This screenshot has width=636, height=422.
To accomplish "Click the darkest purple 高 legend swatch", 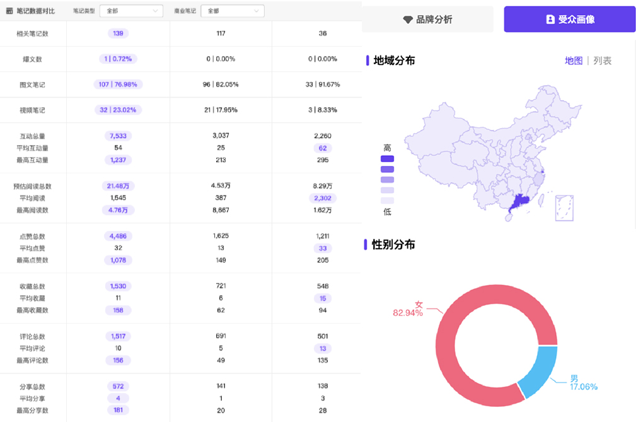I will tap(387, 158).
